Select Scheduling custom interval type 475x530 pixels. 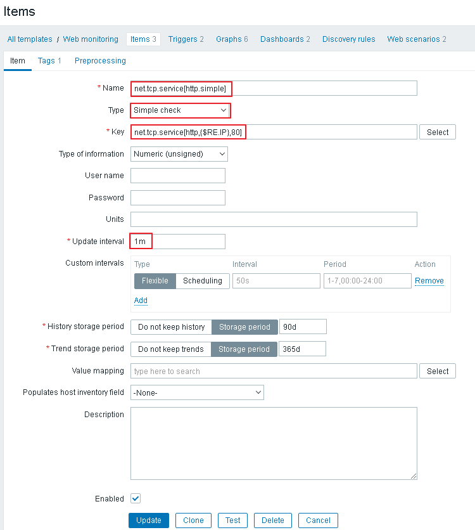tap(203, 281)
